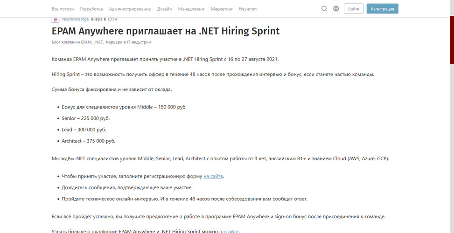Go to the 'Администрирование' stream
This screenshot has width=454, height=233.
[x=130, y=9]
